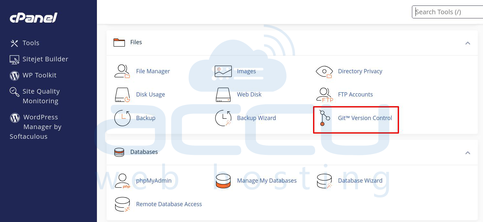Image resolution: width=483 pixels, height=222 pixels.
Task: Click the cPanel logo
Action: tap(34, 18)
